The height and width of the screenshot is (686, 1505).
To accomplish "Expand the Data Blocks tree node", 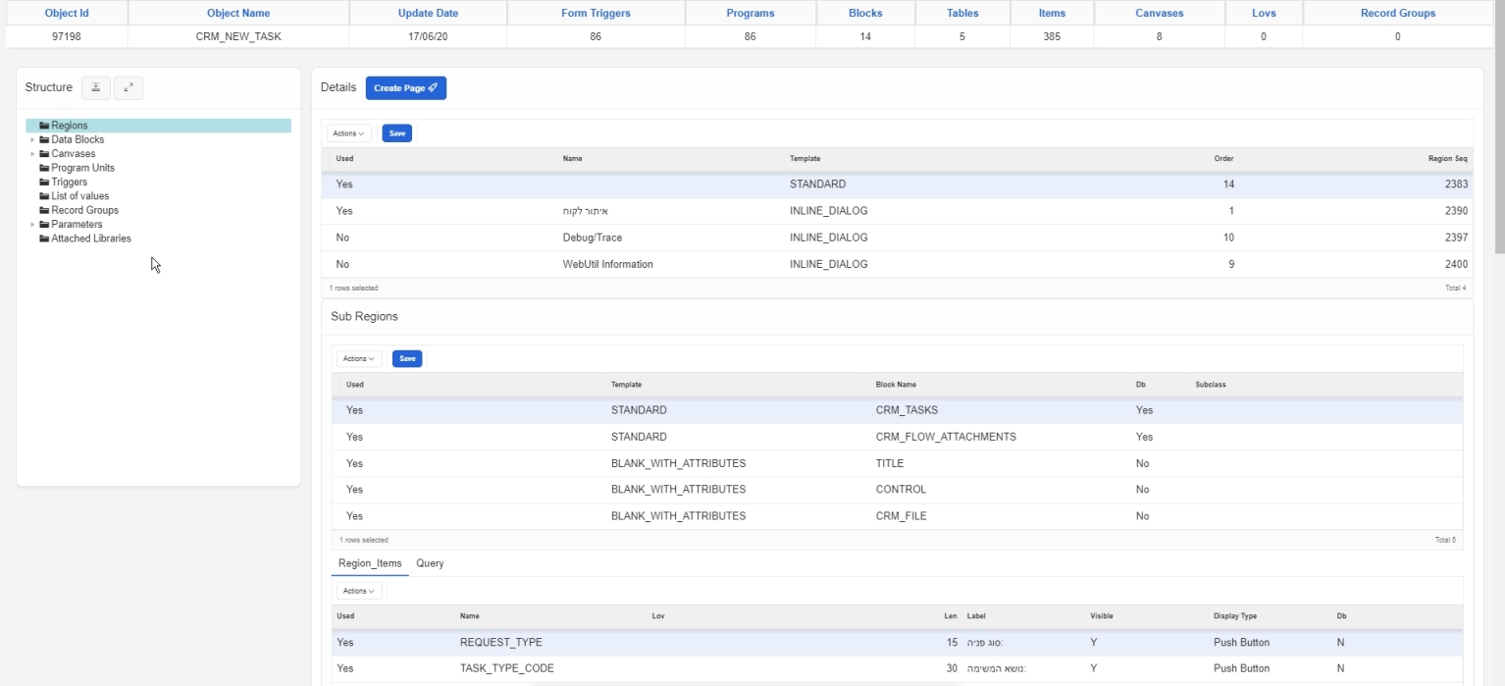I will coord(32,140).
